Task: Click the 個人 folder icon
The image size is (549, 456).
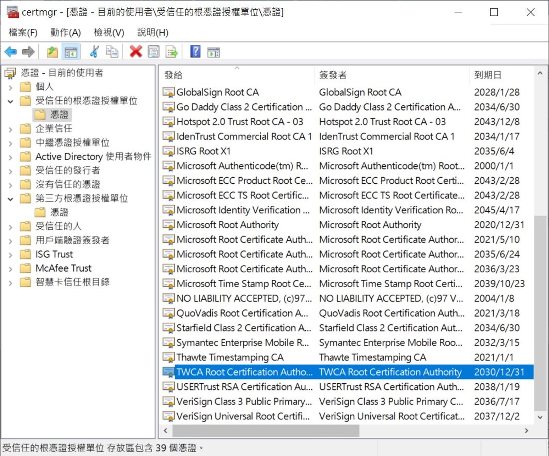Action: coord(25,87)
